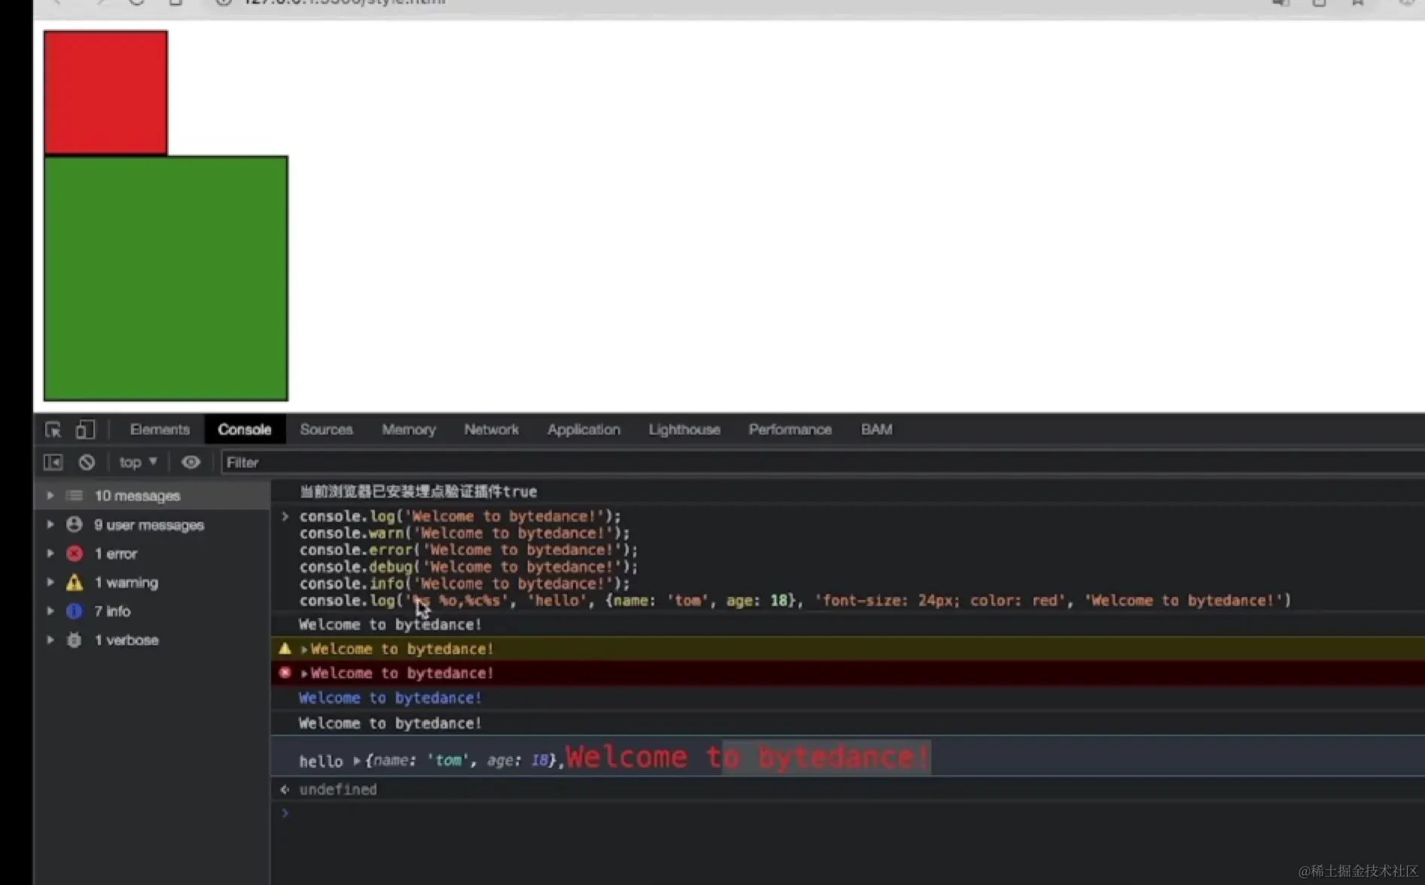Image resolution: width=1425 pixels, height=885 pixels.
Task: Click the console.warn input code line
Action: coord(464,533)
